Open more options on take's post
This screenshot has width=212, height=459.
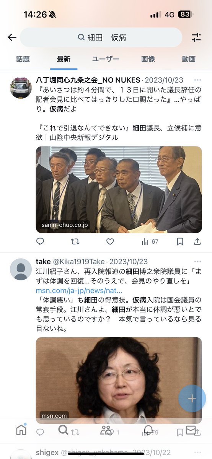[197, 262]
